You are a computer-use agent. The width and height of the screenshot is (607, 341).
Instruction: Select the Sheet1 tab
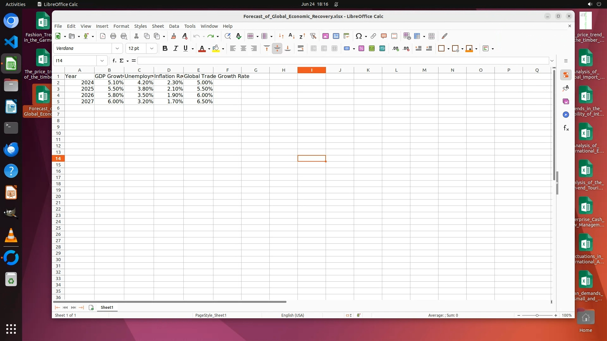(x=107, y=308)
